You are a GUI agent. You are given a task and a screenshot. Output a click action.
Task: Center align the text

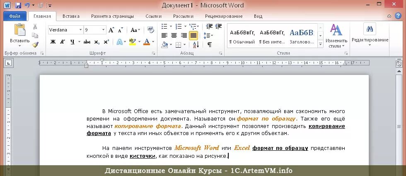click(x=174, y=36)
